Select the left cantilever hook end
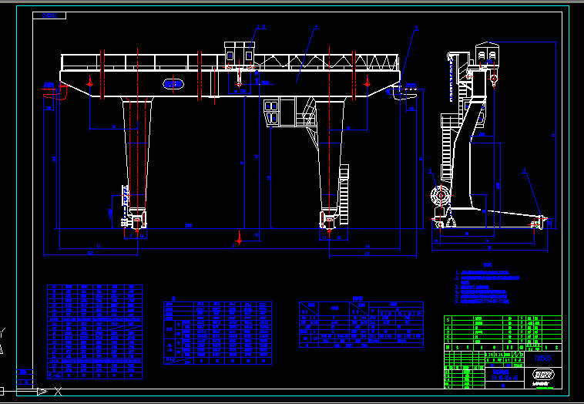 click(x=55, y=93)
